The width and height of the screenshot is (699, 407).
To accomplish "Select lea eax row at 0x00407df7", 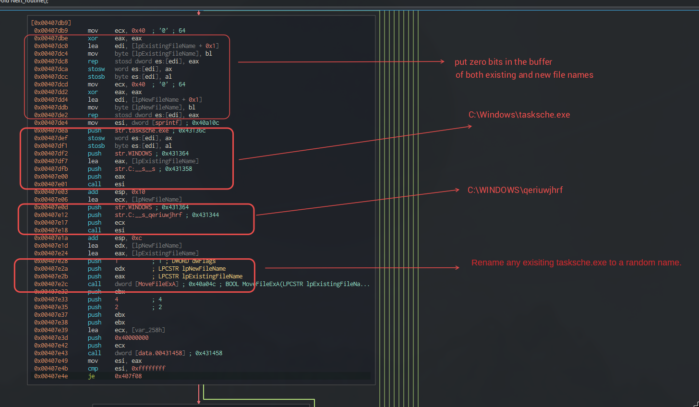I will click(116, 161).
